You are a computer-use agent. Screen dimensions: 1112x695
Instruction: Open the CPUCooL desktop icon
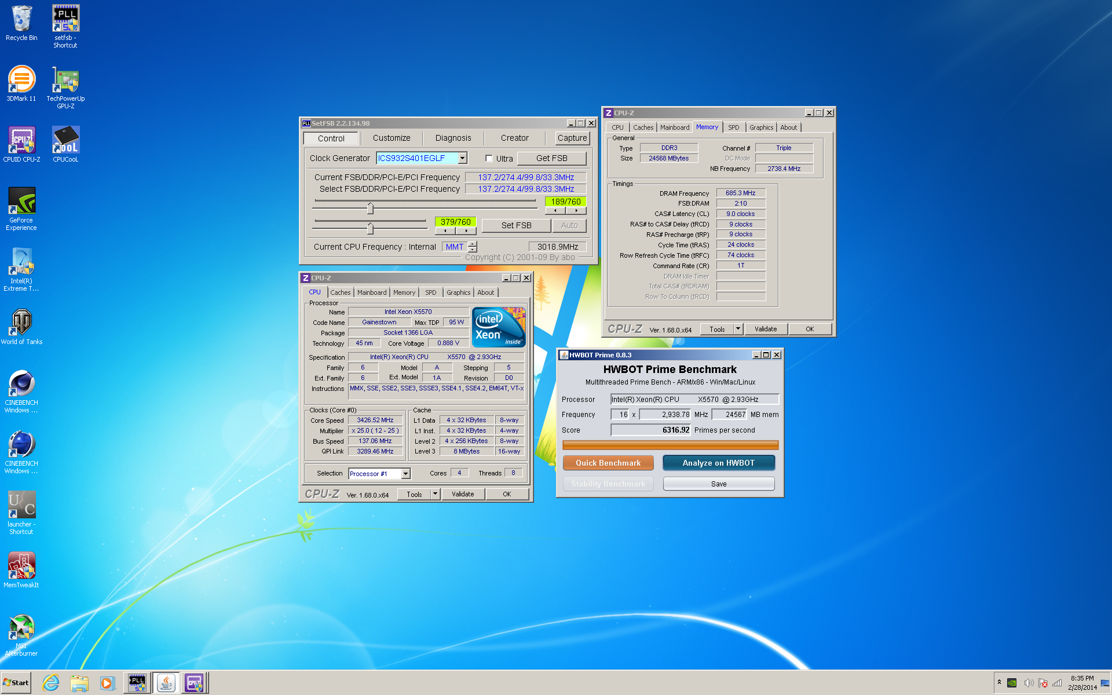65,145
